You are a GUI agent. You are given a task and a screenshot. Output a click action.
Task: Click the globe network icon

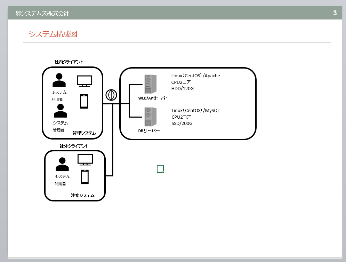coord(111,95)
